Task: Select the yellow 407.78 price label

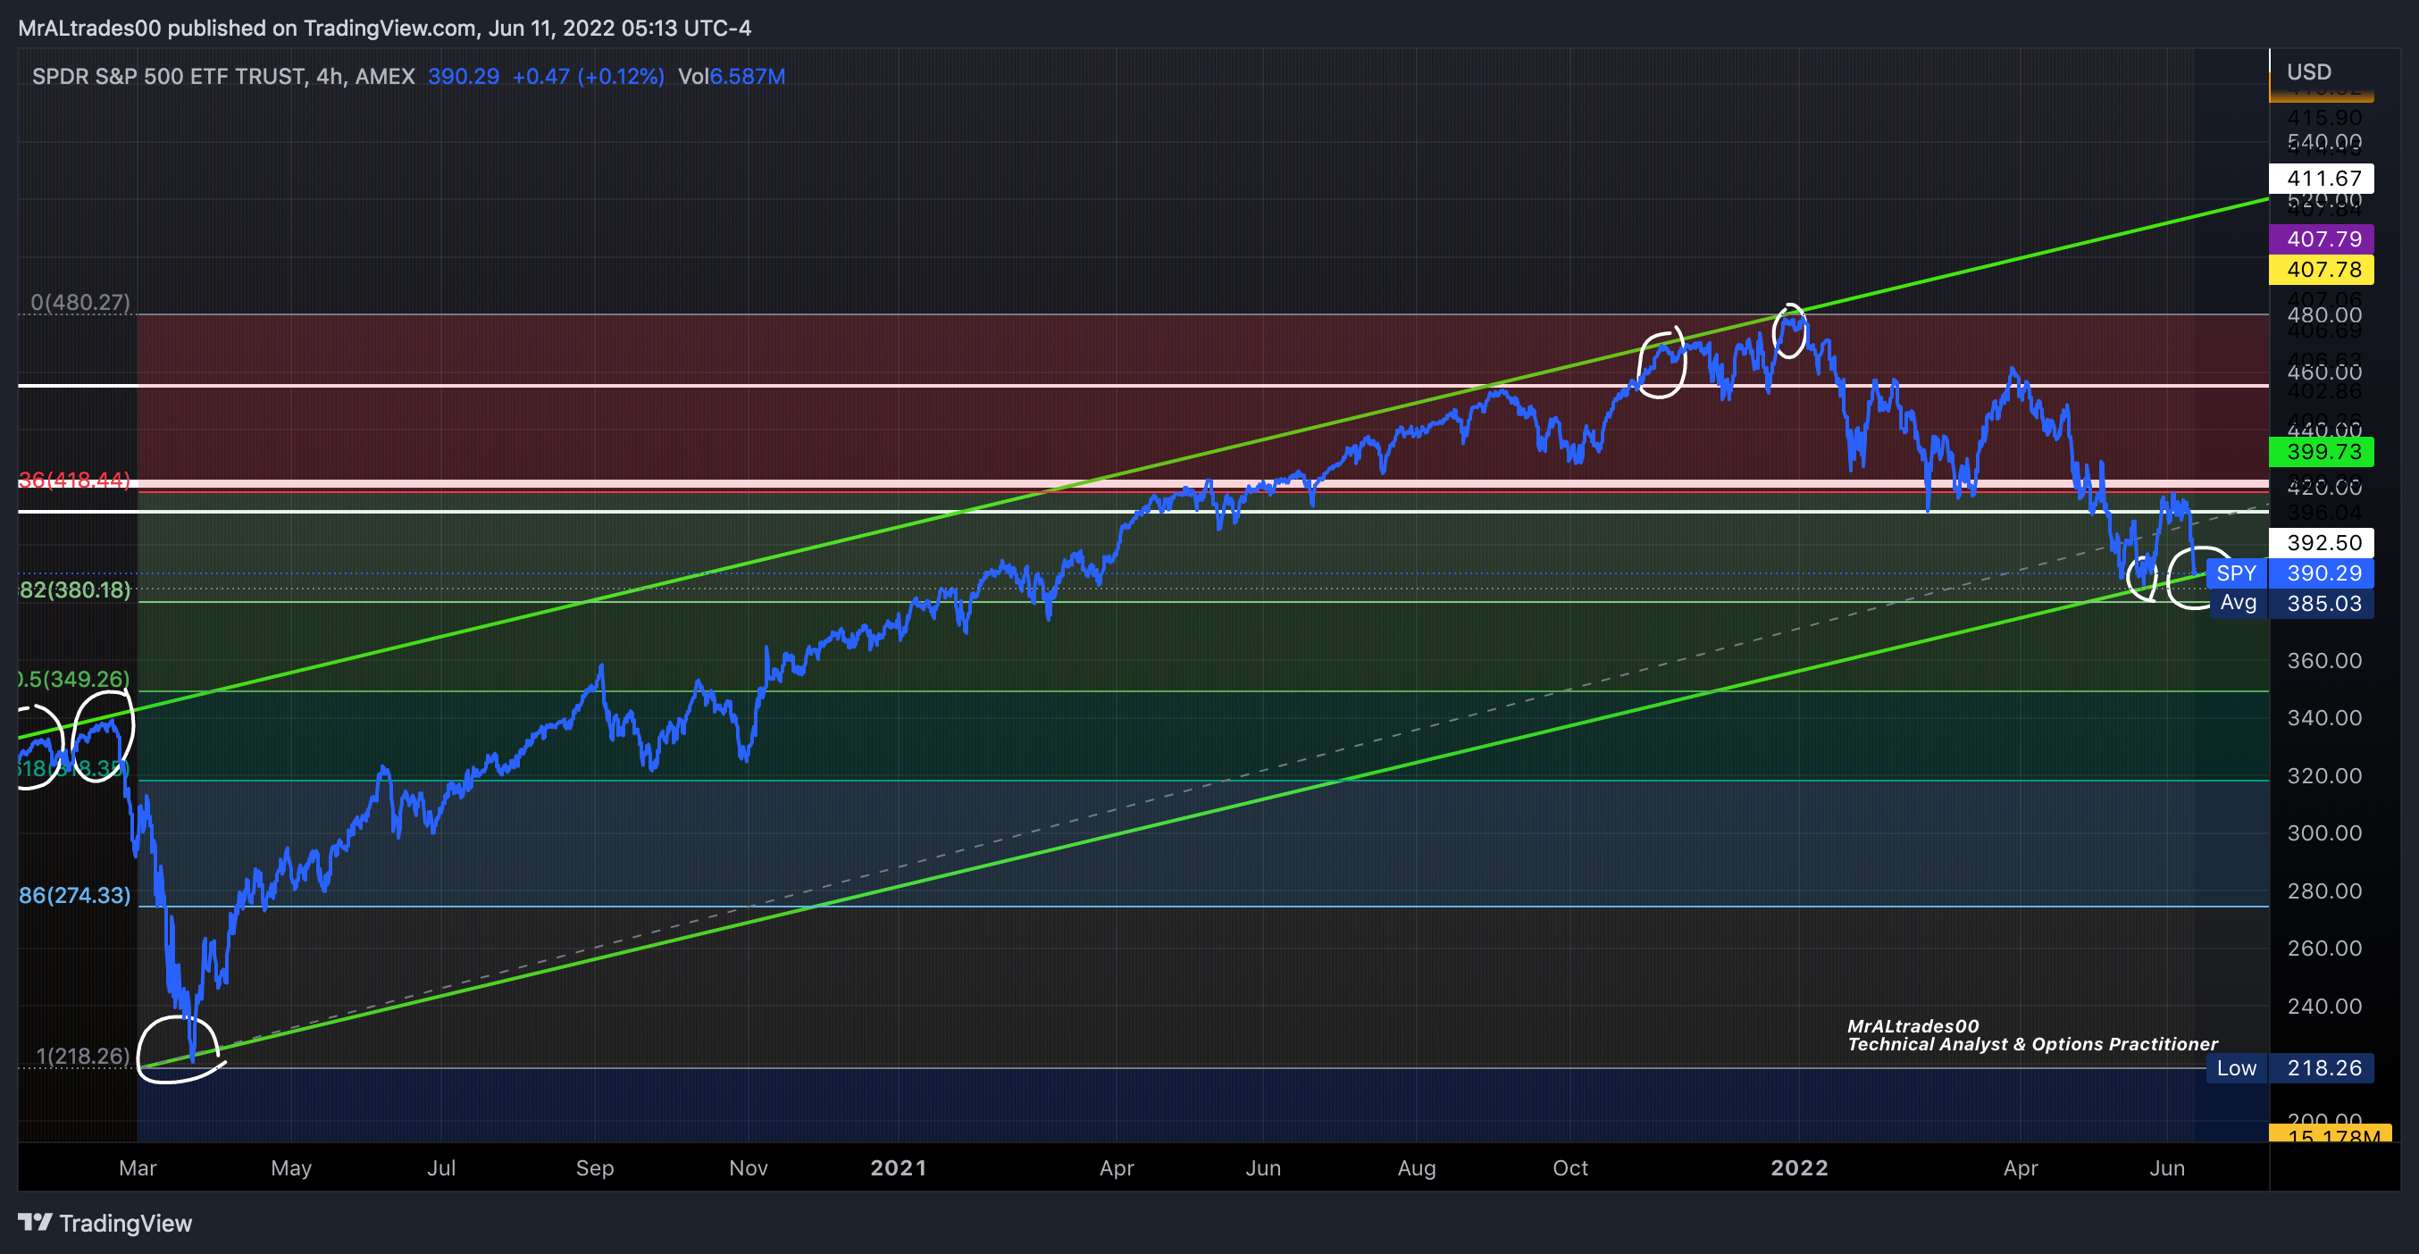Action: click(x=2322, y=271)
